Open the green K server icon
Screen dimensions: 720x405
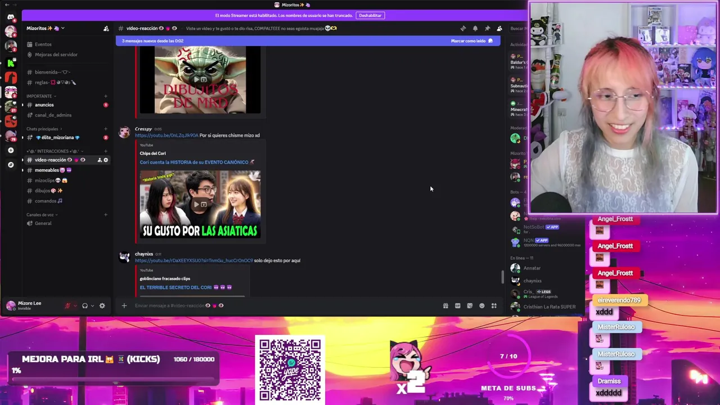[x=11, y=62]
